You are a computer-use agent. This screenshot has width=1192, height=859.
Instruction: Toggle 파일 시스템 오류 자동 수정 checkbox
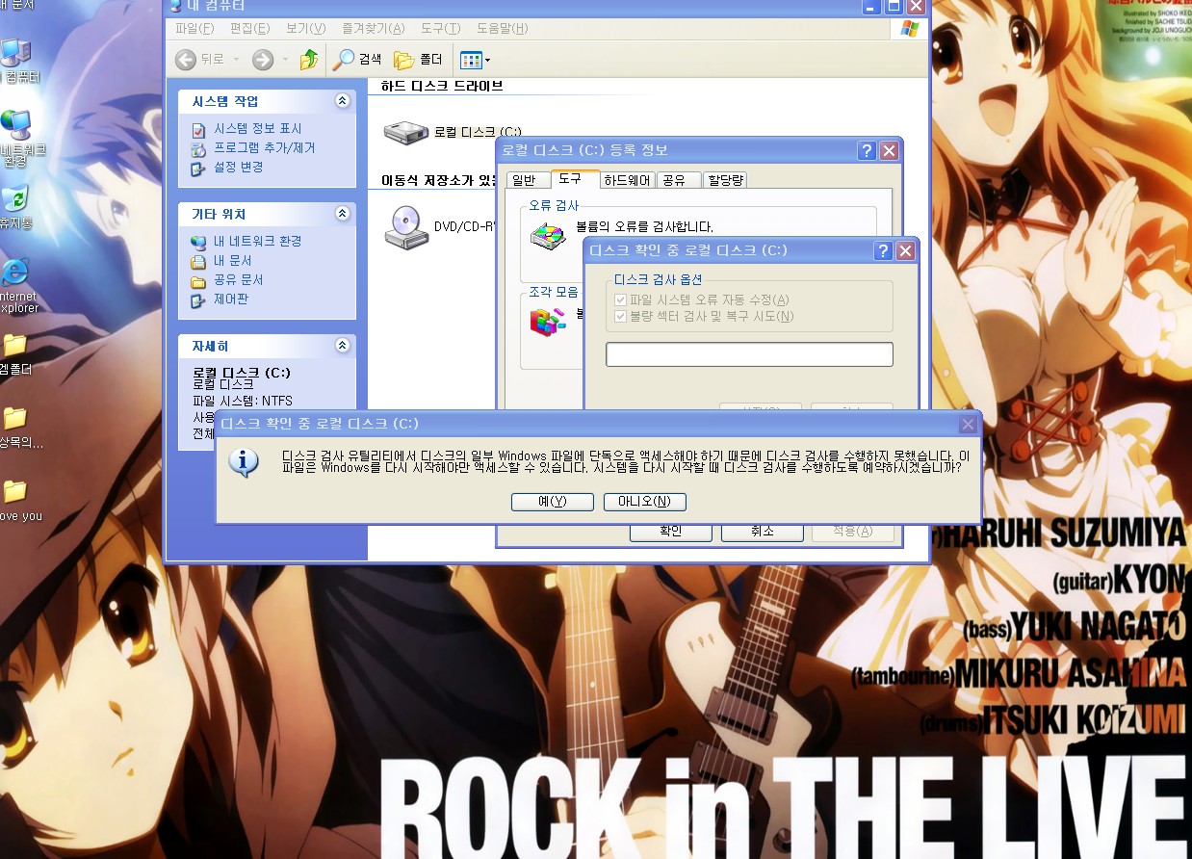(x=620, y=300)
